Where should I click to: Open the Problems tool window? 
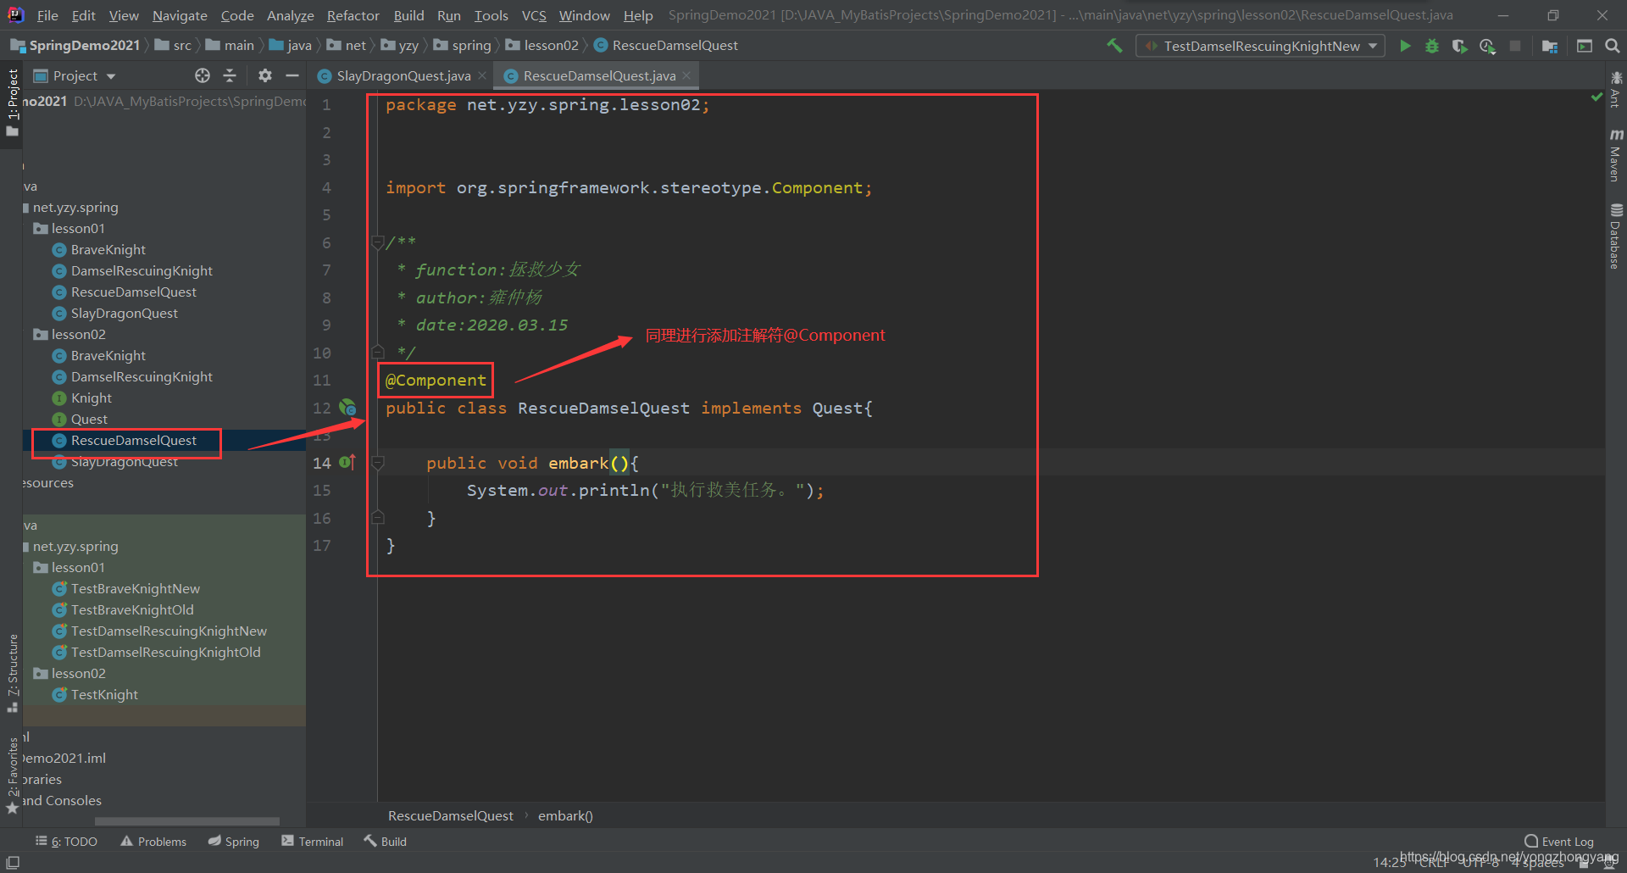(x=153, y=842)
